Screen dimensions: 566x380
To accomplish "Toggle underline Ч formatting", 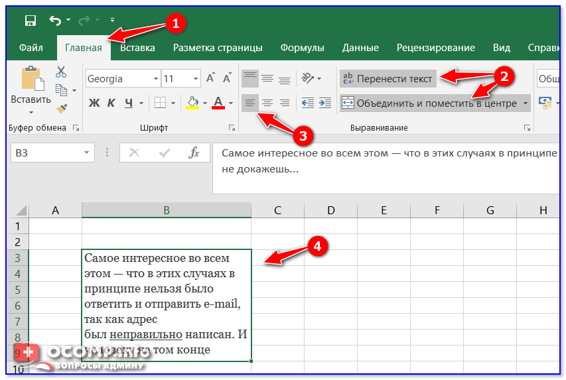I will (129, 103).
